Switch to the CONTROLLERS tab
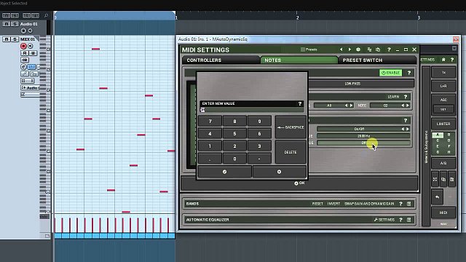 (x=221, y=60)
